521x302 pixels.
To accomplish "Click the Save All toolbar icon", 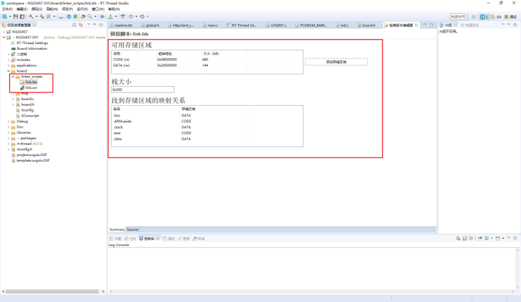I will point(22,16).
